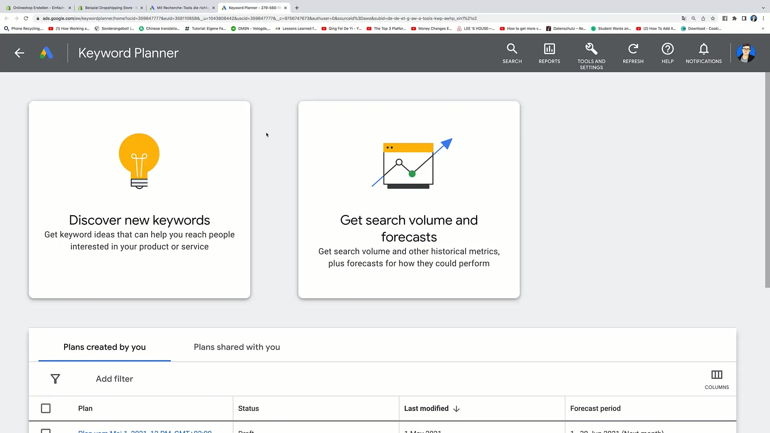
Task: Open the Chrome profile avatar
Action: [x=754, y=18]
